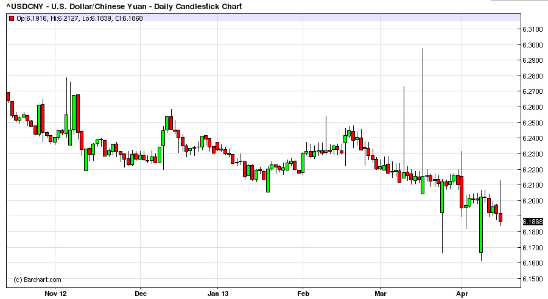The height and width of the screenshot is (299, 548).
Task: Click the Jan 13 date axis label
Action: pyautogui.click(x=218, y=294)
